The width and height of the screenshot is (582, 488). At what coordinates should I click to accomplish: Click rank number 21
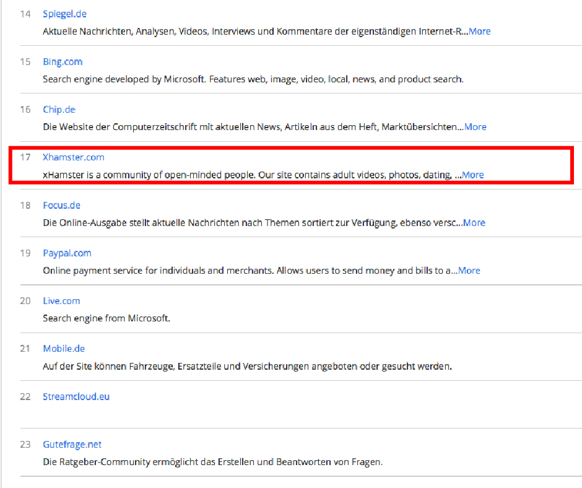(x=25, y=349)
